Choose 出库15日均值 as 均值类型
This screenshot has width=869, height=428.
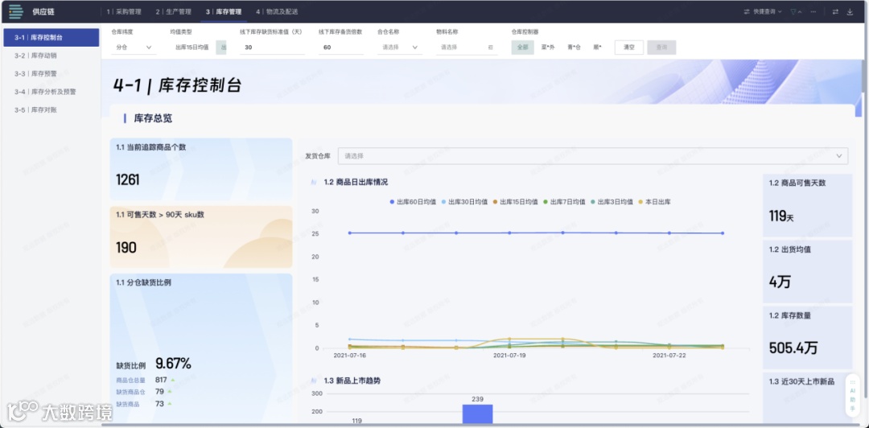coord(192,47)
